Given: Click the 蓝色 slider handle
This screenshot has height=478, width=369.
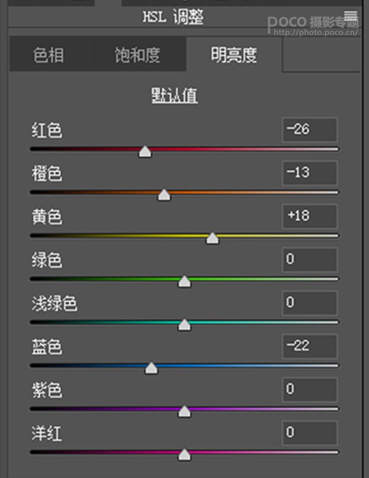Looking at the screenshot, I should point(151,368).
